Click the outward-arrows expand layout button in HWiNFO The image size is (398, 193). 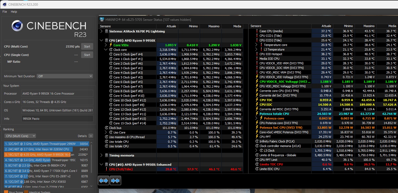[104, 180]
